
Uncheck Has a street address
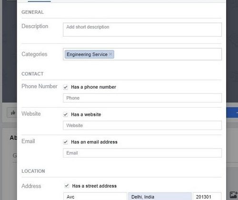[x=67, y=186]
